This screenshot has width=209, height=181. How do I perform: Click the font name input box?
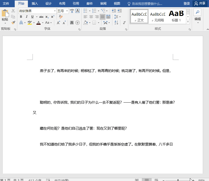36,11
